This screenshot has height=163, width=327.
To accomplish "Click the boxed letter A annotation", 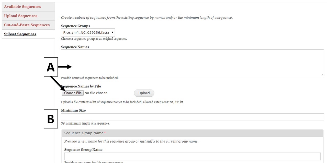I will pyautogui.click(x=50, y=67).
